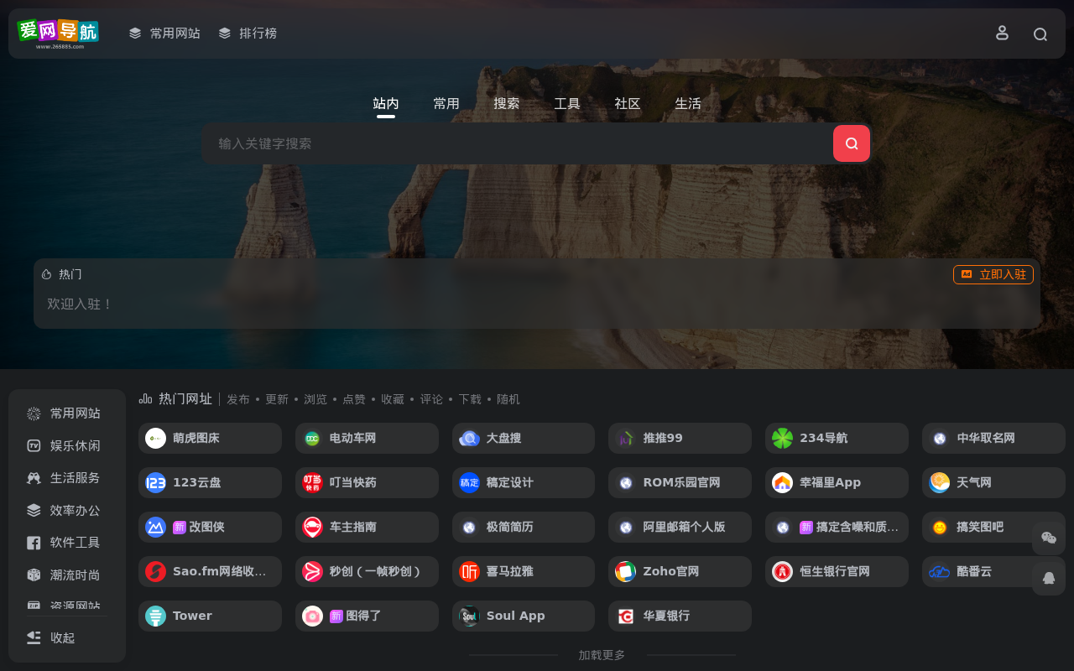Switch to the 工具 search tab

pyautogui.click(x=567, y=103)
